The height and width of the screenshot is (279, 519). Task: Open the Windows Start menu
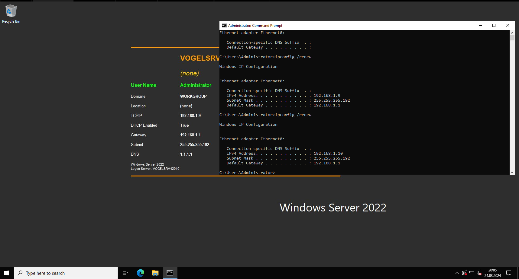(x=7, y=273)
